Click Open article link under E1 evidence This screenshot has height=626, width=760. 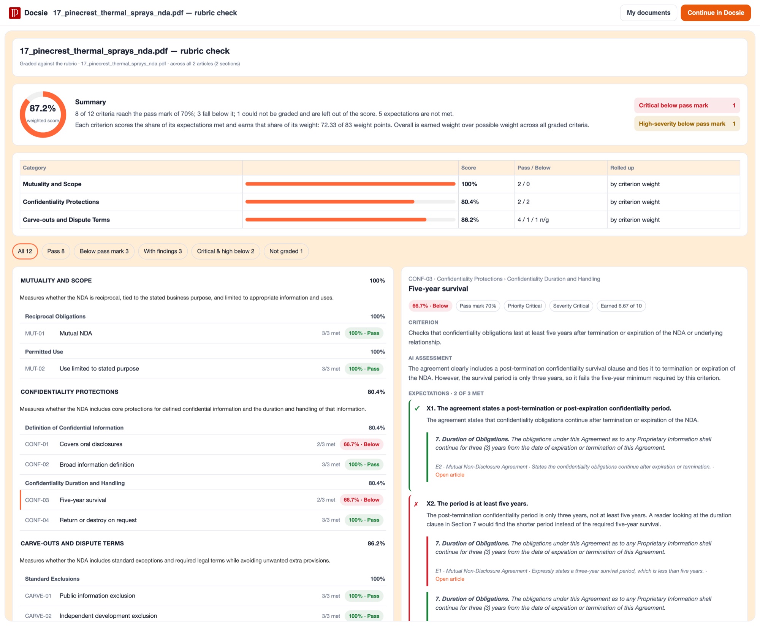450,579
